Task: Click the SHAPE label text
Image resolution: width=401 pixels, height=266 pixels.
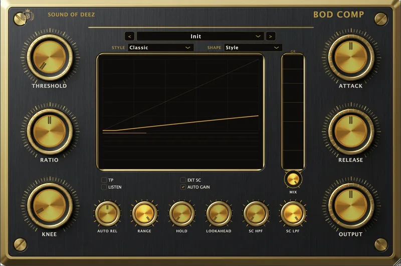Action: point(214,47)
